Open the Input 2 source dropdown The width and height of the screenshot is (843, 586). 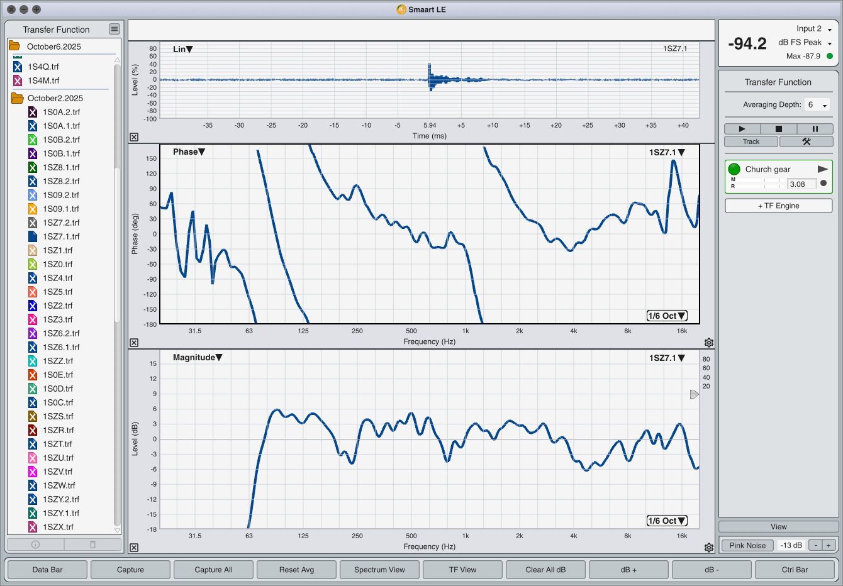click(814, 29)
